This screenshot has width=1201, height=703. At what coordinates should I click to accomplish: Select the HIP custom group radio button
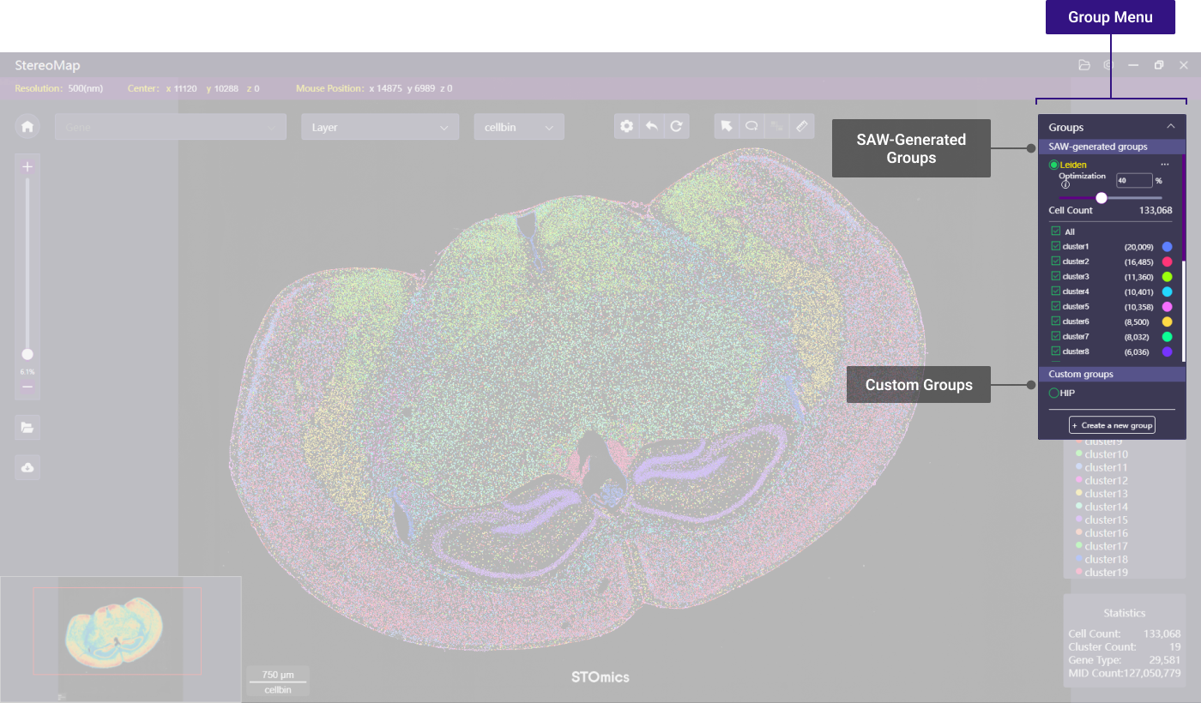click(1054, 394)
